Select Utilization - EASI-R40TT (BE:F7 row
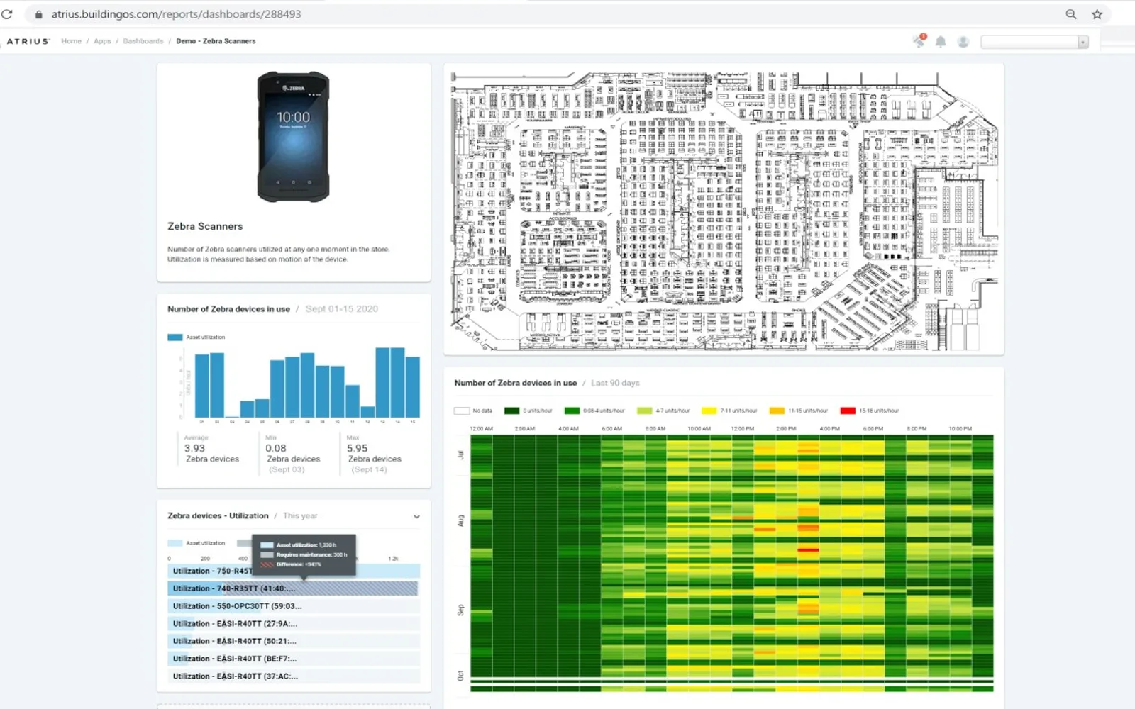The width and height of the screenshot is (1135, 709). 294,659
